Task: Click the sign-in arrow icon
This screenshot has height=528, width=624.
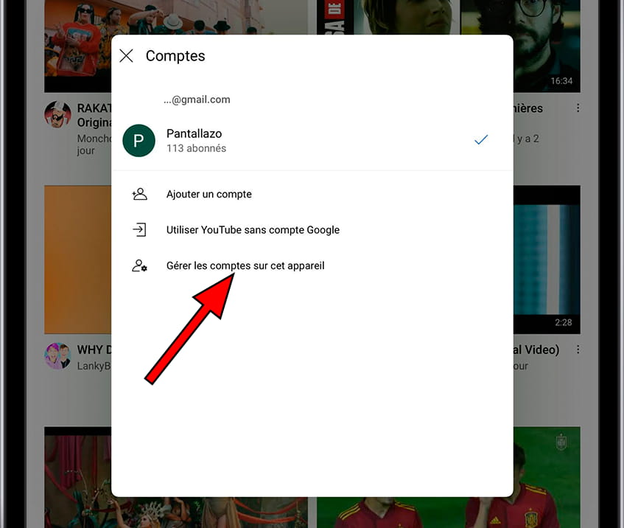Action: [139, 230]
